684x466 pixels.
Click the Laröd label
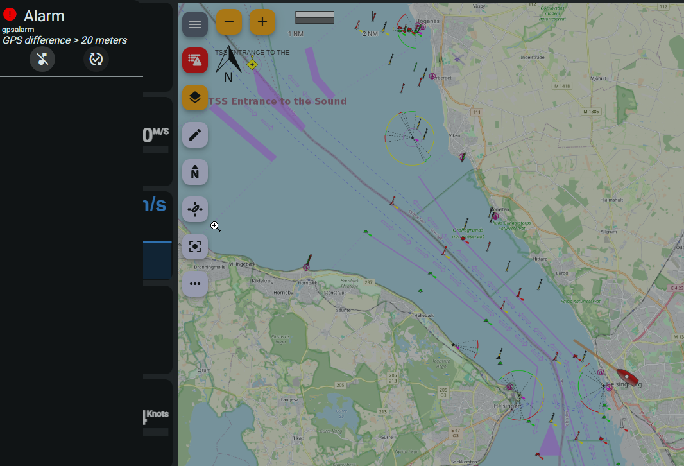(562, 273)
